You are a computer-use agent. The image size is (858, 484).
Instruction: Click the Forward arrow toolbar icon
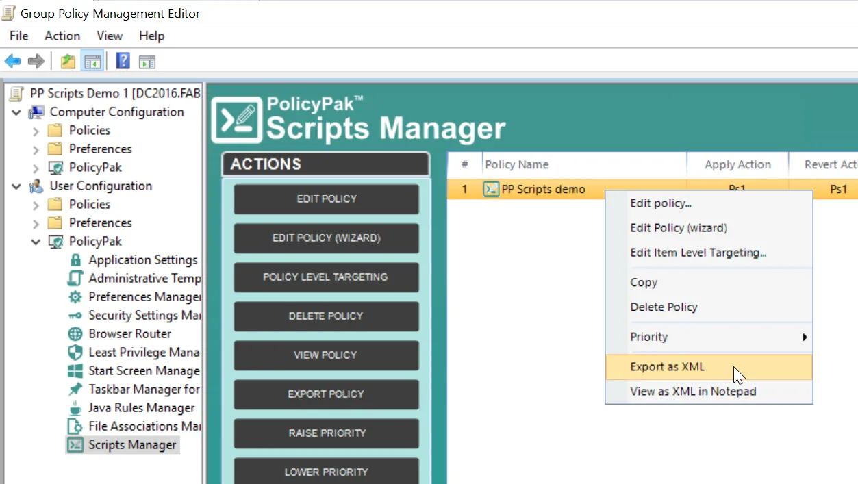36,62
